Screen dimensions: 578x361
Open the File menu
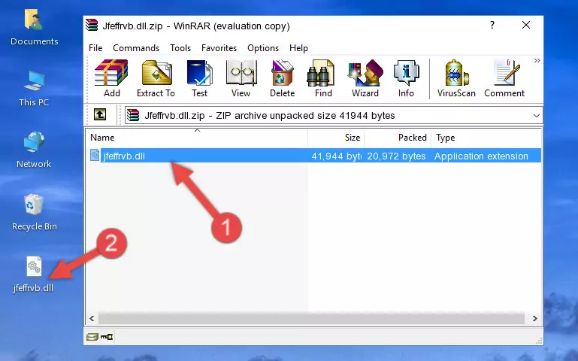point(95,48)
